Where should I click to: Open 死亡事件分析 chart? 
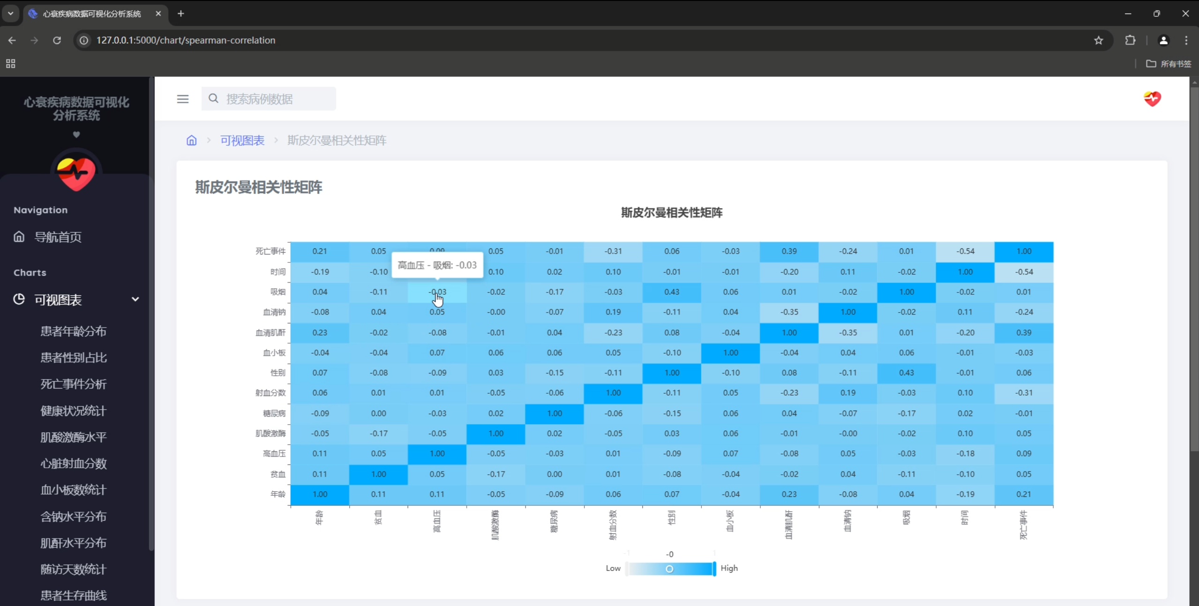click(x=74, y=384)
